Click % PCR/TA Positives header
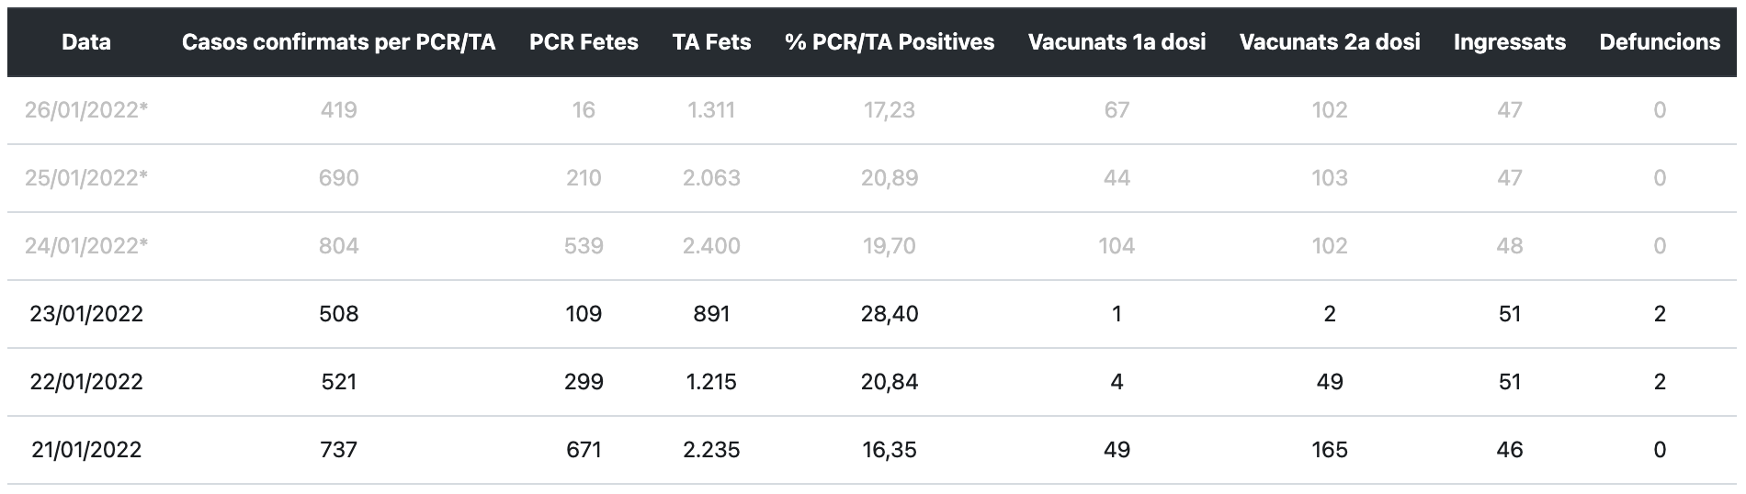This screenshot has height=494, width=1746. tap(890, 42)
